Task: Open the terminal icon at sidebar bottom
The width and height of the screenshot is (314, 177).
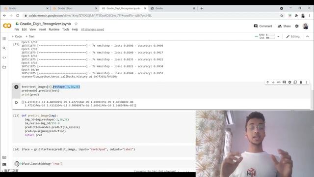Action: (x=4, y=165)
